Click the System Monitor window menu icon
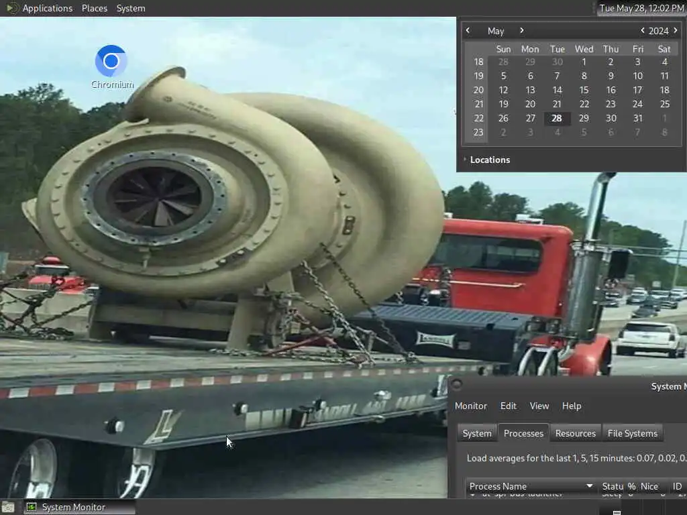Screen dimensions: 687x515 tap(456, 385)
